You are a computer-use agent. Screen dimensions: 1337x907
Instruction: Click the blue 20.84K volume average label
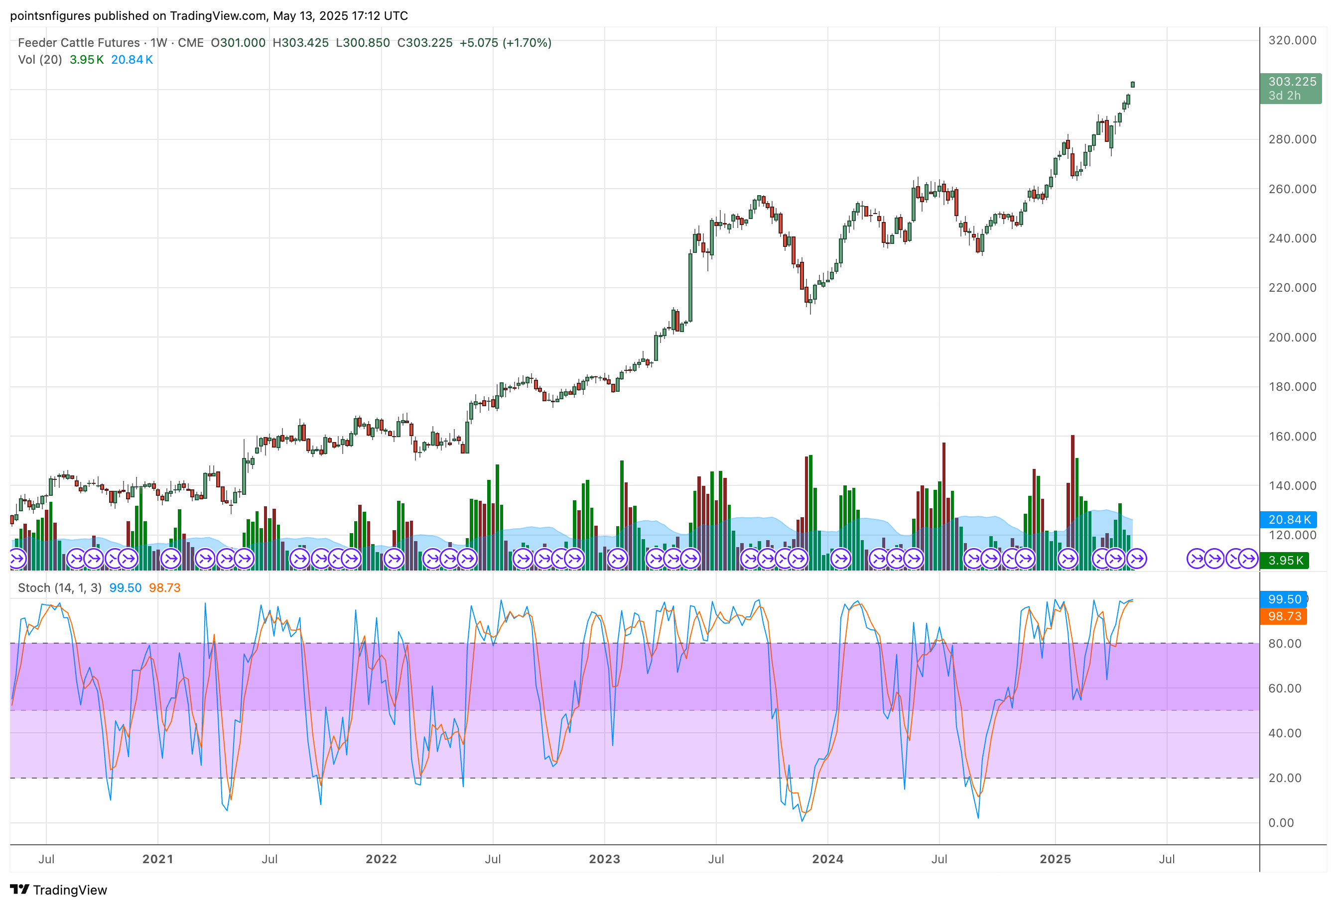(1289, 520)
